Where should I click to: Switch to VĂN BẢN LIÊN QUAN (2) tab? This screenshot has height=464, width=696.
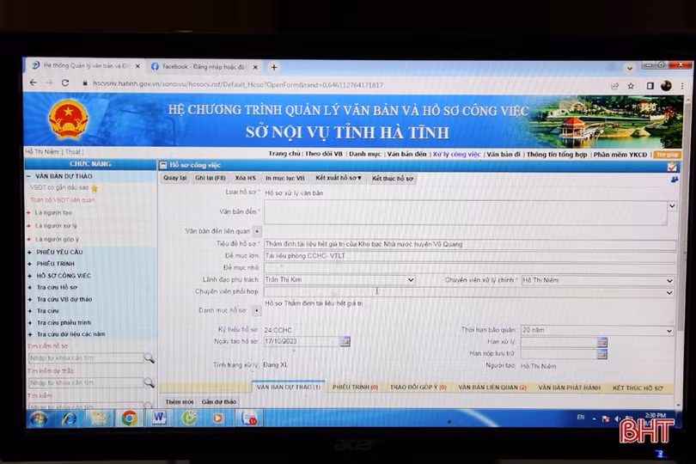point(492,388)
